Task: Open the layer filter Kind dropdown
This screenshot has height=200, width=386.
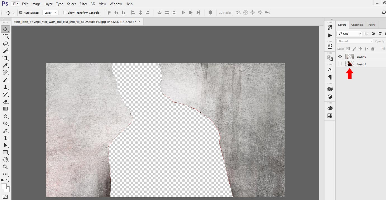Action: (x=349, y=33)
